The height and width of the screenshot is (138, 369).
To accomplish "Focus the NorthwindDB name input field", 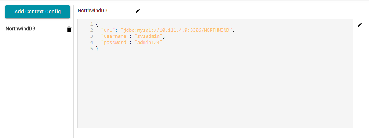I will pos(106,11).
